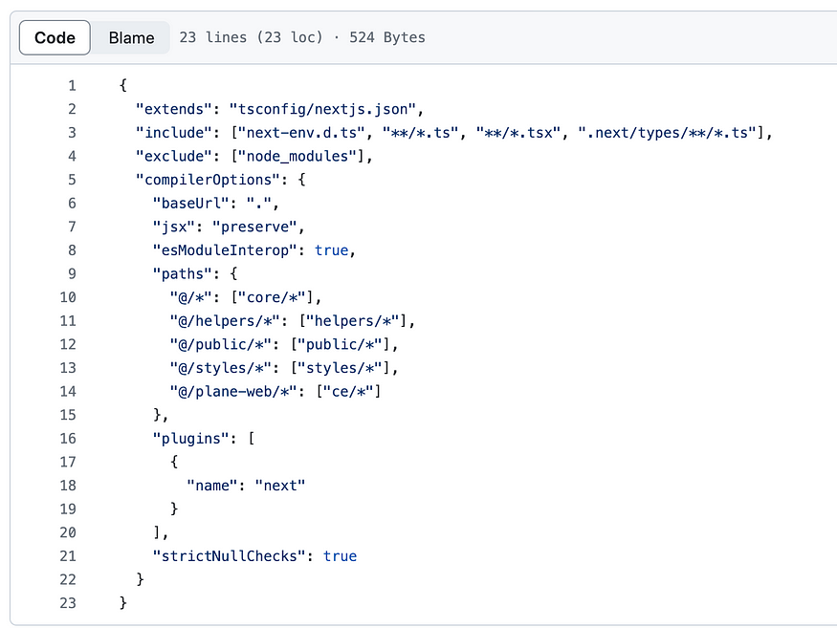Click the "compilerOptions" key
Screen dimensions: 837x628
209,180
